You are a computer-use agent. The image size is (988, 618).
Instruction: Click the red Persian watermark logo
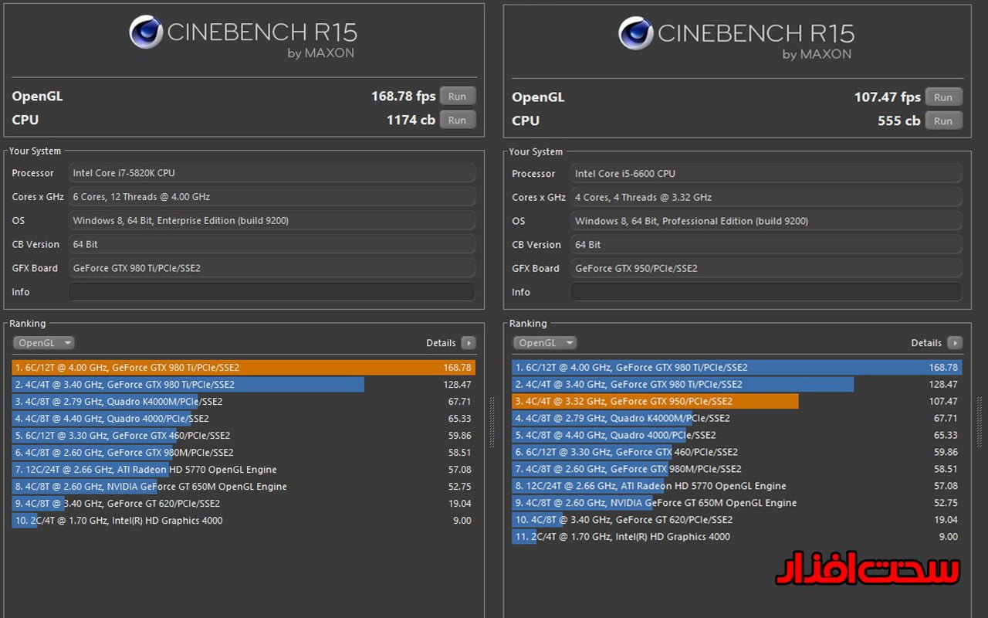pos(868,569)
